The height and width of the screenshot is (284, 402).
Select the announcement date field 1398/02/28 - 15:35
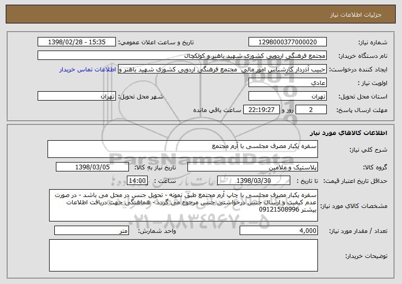point(77,42)
